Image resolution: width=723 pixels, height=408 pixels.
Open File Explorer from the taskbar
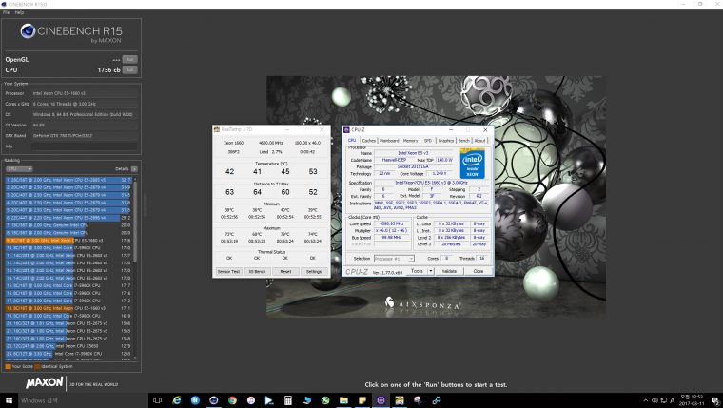(x=343, y=400)
